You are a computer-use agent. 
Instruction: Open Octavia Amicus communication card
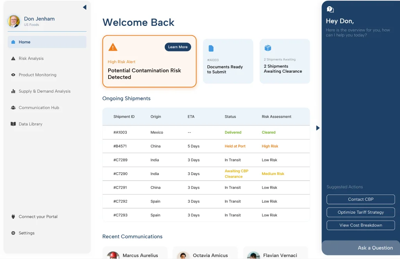tap(205, 253)
